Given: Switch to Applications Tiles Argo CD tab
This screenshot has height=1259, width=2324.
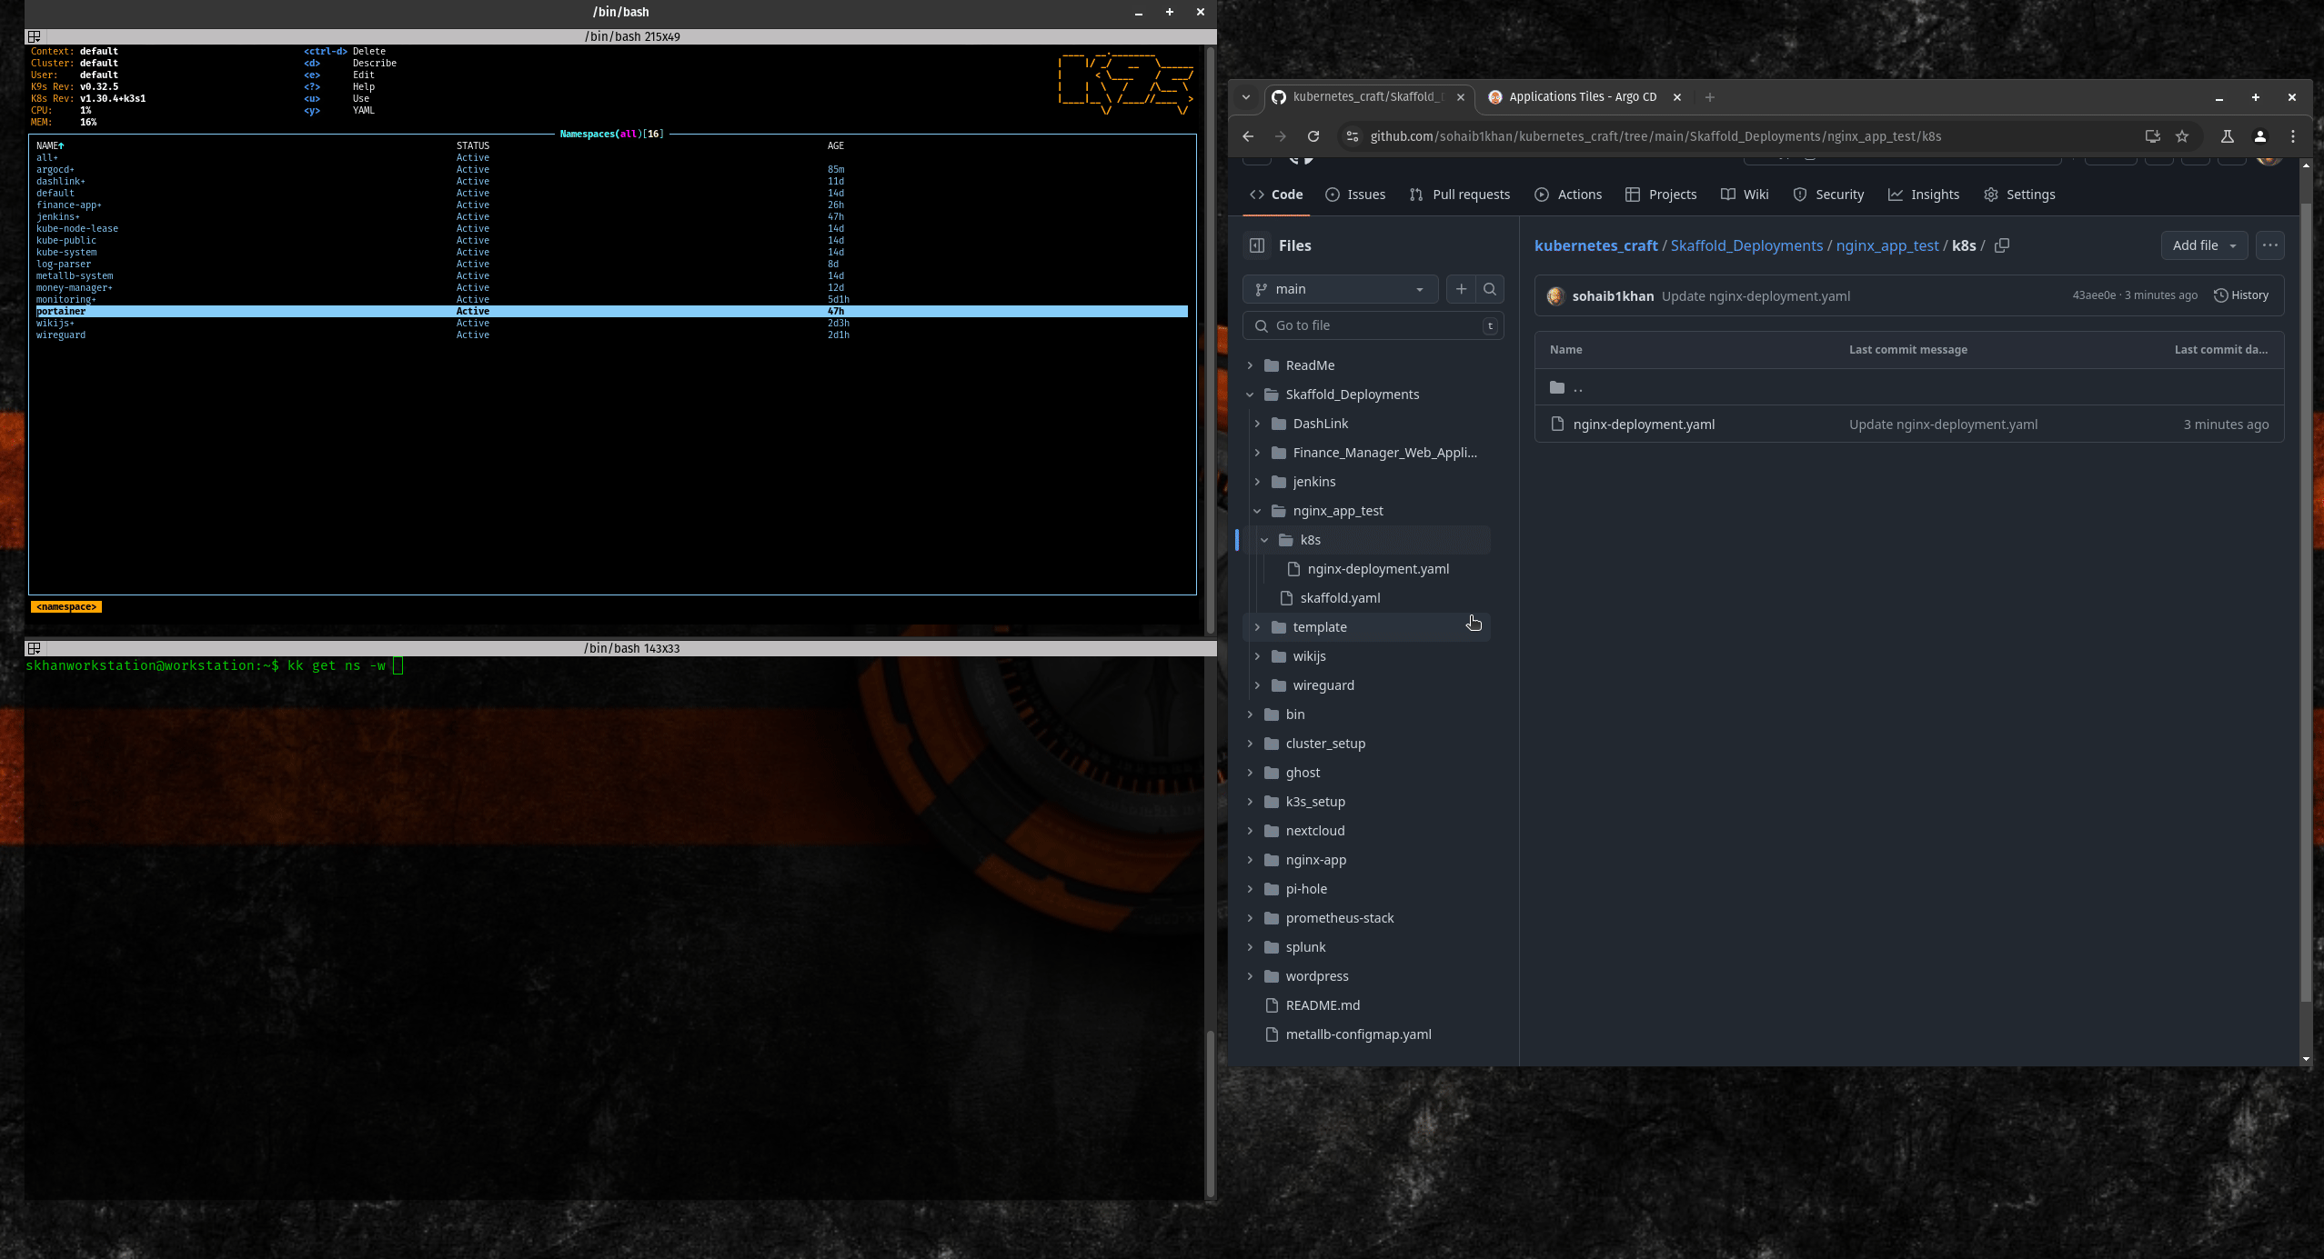Looking at the screenshot, I should 1581,97.
